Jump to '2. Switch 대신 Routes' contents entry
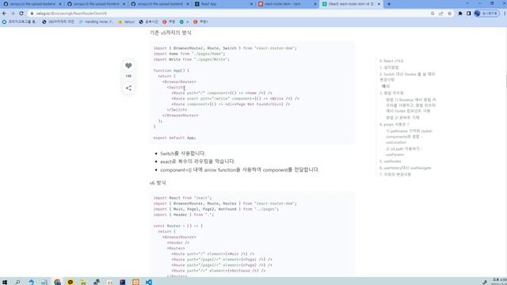 pos(407,77)
